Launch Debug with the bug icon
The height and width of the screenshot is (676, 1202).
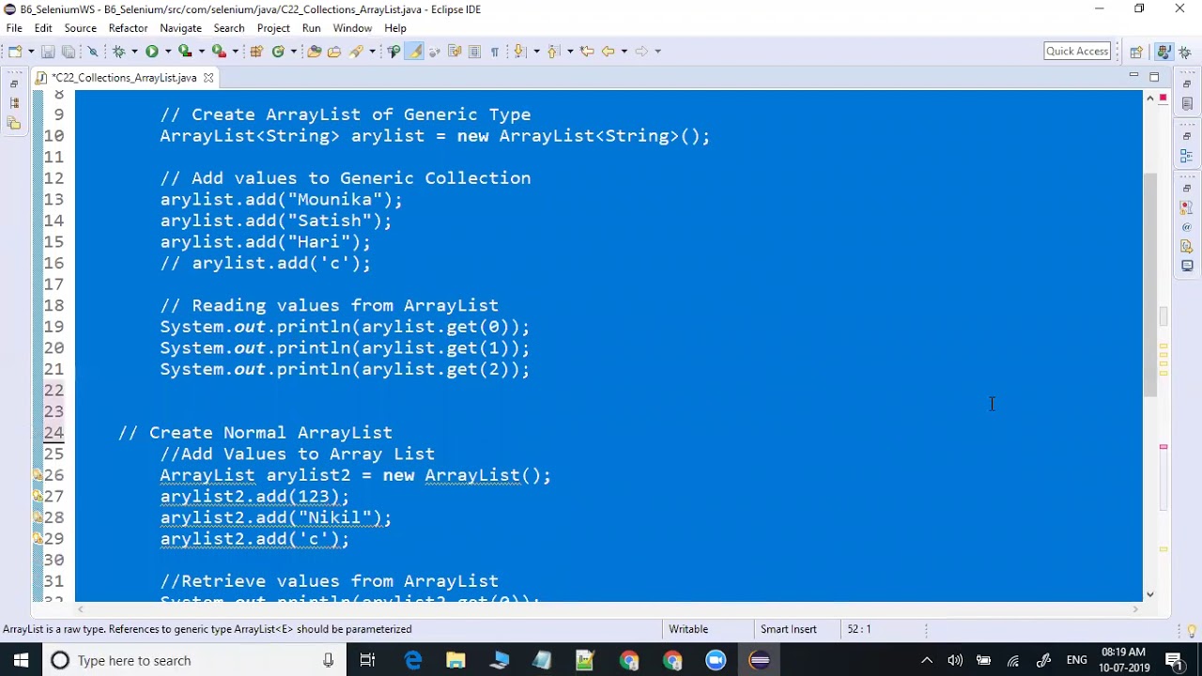click(x=118, y=51)
